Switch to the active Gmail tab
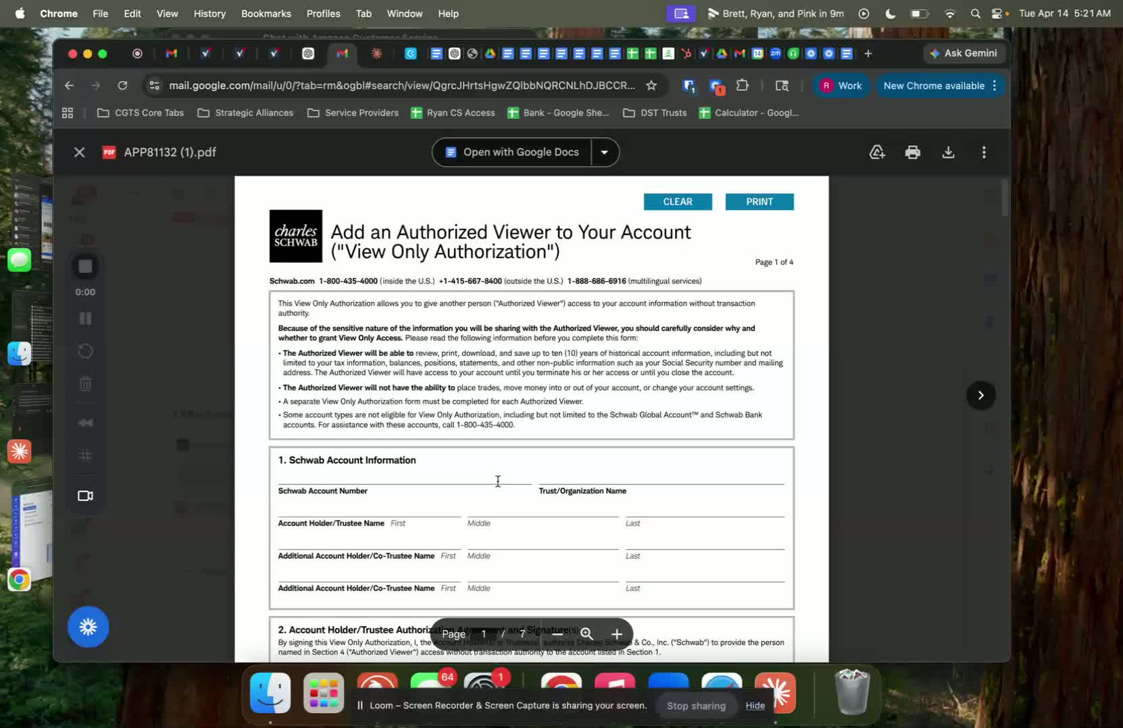This screenshot has height=728, width=1123. 342,53
